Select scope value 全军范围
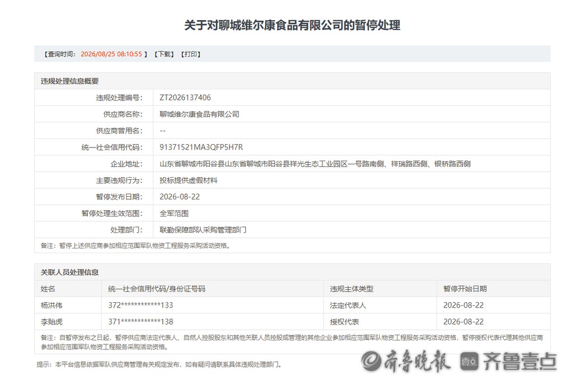Viewport: 575px width, 391px height. [x=174, y=213]
